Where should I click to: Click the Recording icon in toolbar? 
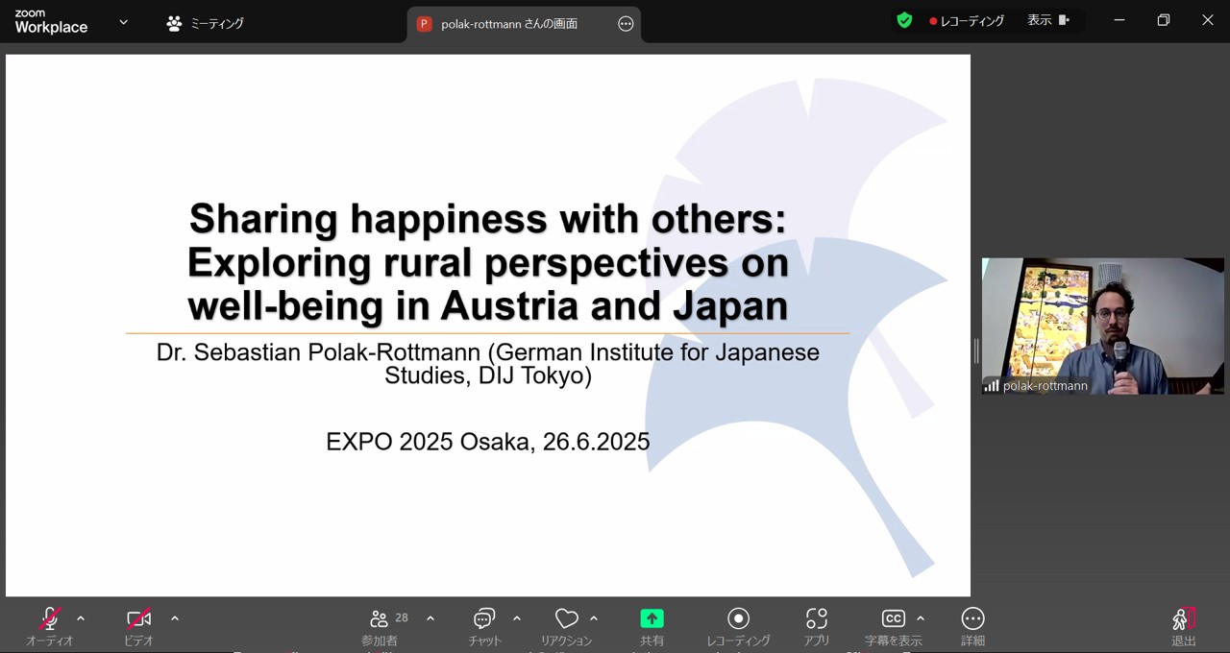738,619
